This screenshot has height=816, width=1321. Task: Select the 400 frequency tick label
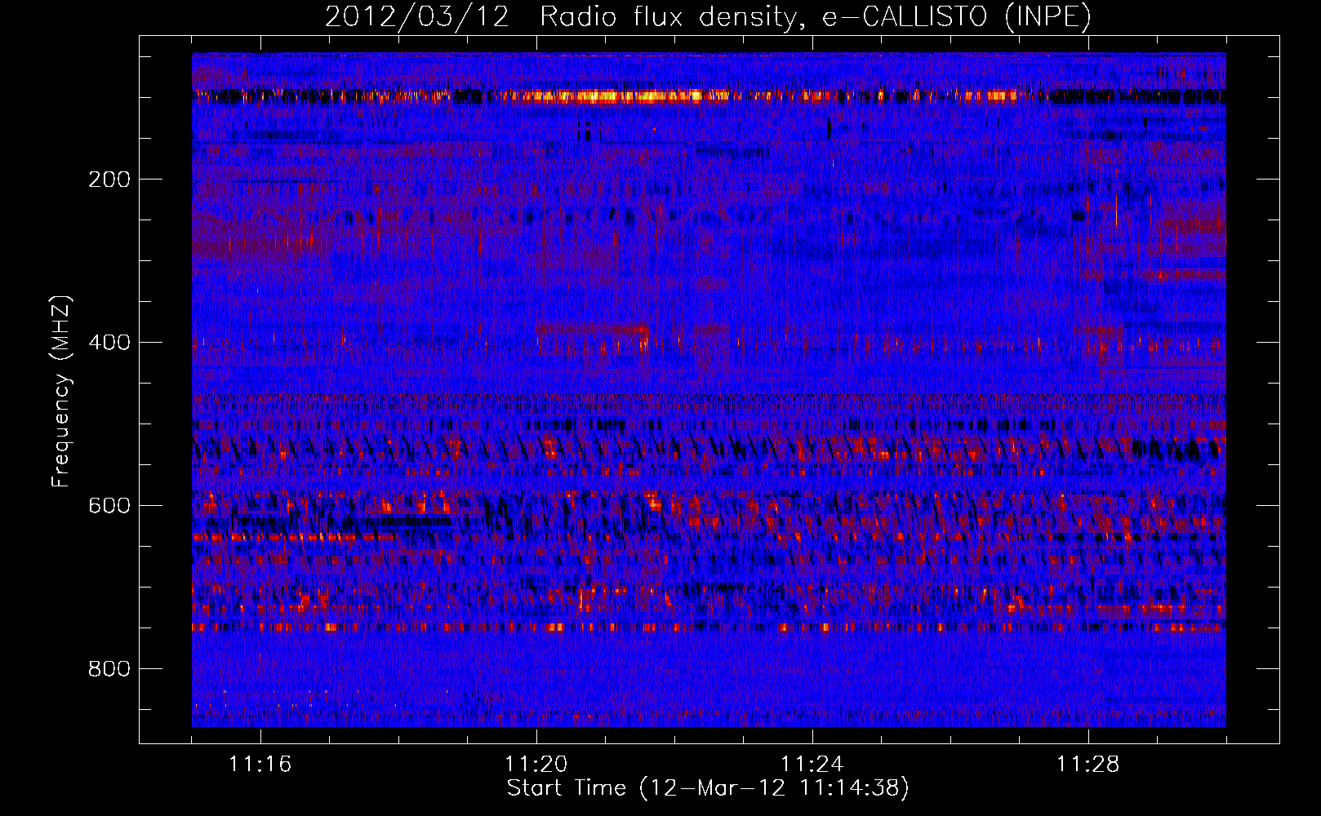(109, 343)
